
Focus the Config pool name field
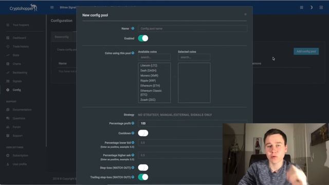click(192, 29)
